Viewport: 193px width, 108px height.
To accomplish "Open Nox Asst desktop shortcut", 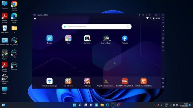I will click(14, 66).
